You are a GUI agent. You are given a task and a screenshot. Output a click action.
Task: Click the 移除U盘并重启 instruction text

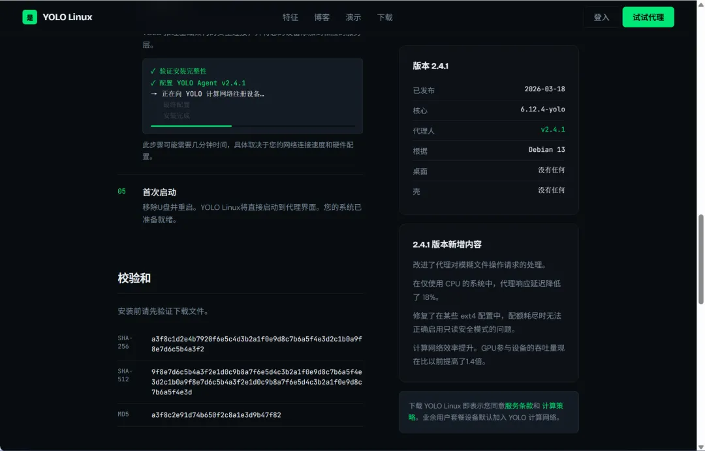click(x=252, y=213)
